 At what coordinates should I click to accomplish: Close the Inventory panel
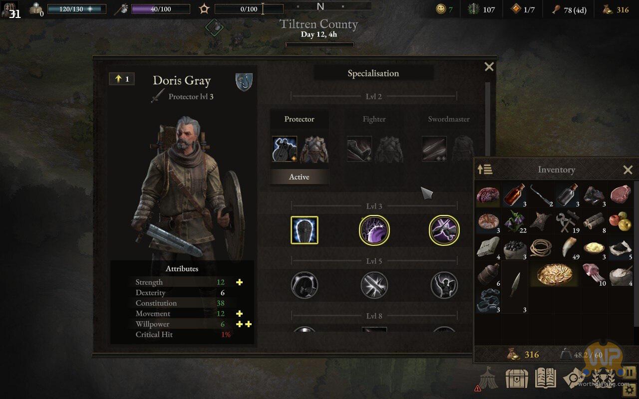[x=628, y=170]
